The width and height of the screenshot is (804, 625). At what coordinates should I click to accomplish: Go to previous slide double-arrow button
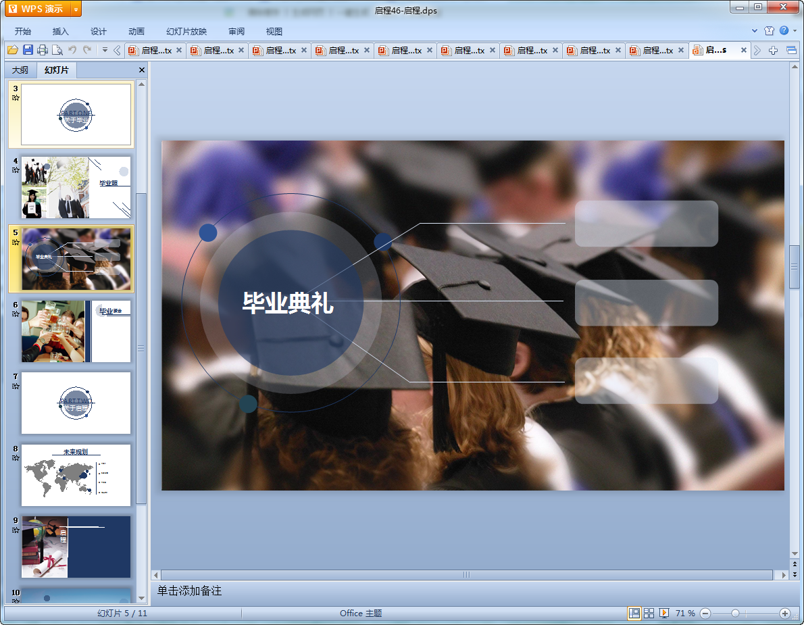tap(795, 564)
